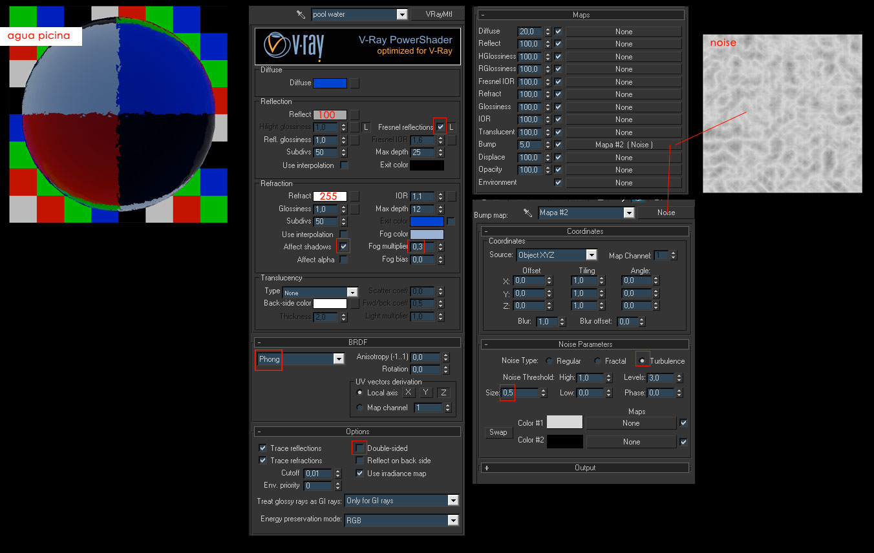Open the Back-side color map slot button
Image resolution: width=874 pixels, height=553 pixels.
355,304
